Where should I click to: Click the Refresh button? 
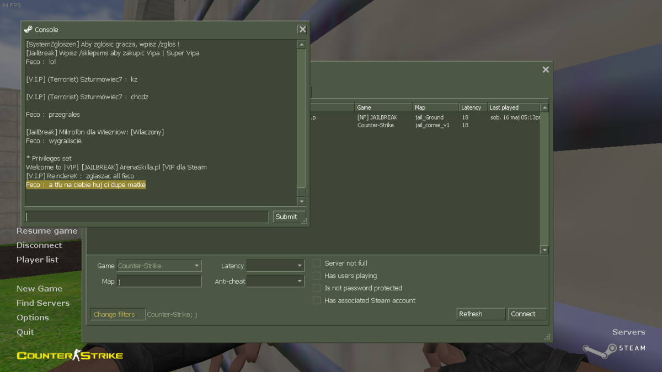(481, 314)
